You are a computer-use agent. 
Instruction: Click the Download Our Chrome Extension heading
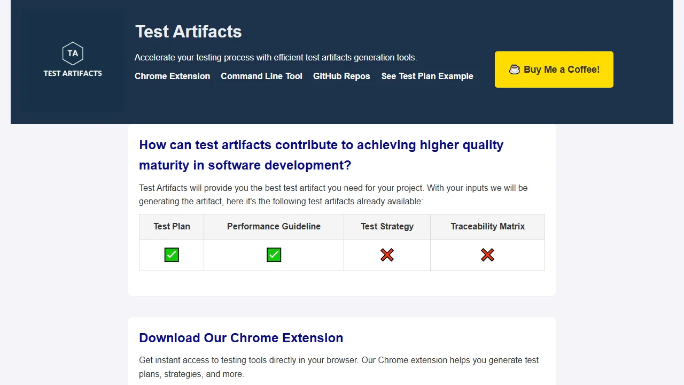coord(241,338)
